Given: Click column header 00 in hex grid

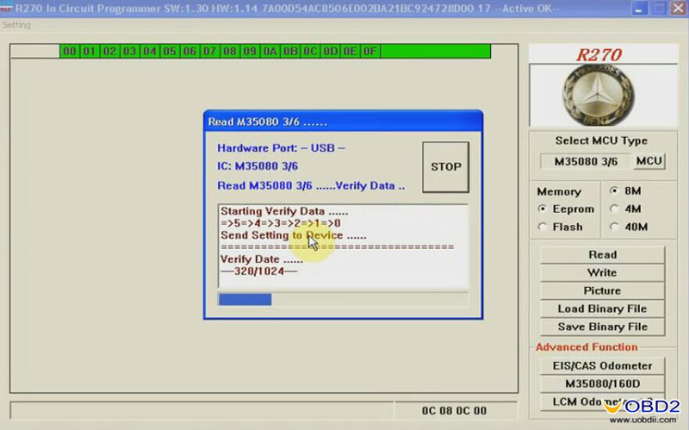Looking at the screenshot, I should [x=70, y=52].
